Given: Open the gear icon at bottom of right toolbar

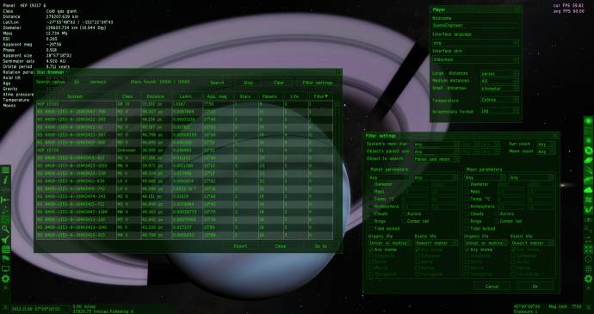Looking at the screenshot, I should [x=588, y=279].
